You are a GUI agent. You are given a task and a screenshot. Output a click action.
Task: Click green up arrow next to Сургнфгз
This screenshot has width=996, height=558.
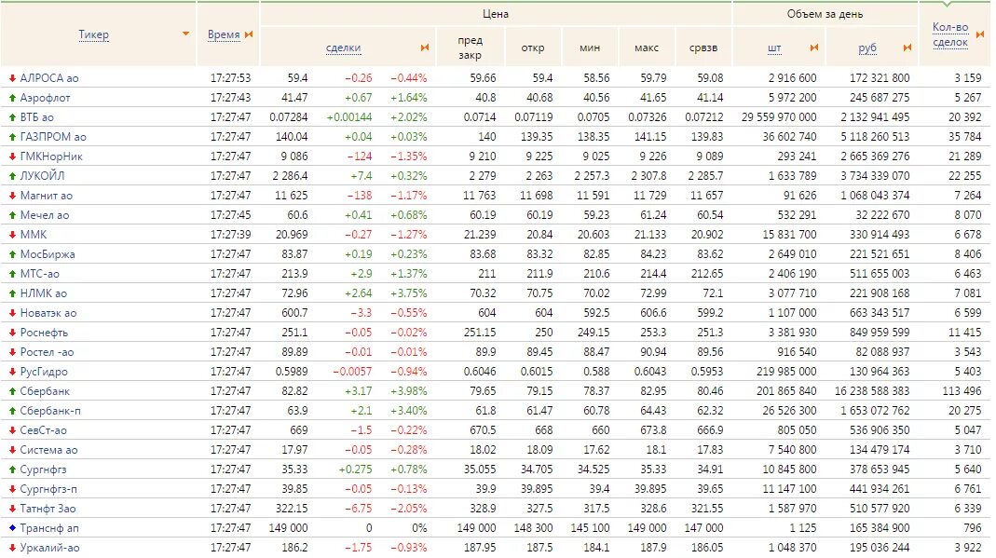coord(12,470)
